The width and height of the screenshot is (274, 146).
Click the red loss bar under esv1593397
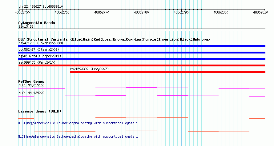168,72
